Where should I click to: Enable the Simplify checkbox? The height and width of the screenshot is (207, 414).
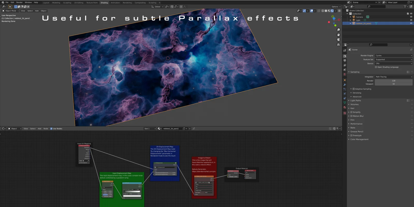(351, 112)
